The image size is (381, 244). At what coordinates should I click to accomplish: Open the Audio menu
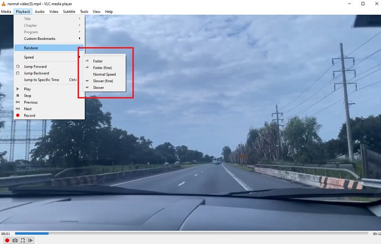[x=40, y=11]
